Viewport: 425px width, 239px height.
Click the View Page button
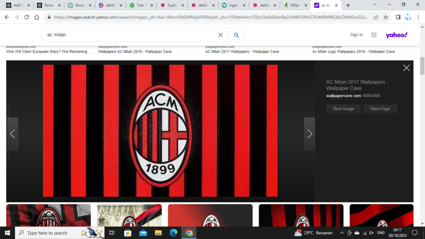pos(380,109)
